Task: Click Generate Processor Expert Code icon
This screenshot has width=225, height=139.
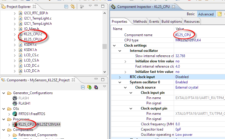Action: (x=89, y=87)
